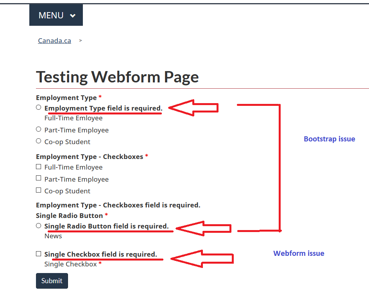Viewport: 369px width, 291px height.
Task: Select the Co-op Student radio button
Action: click(38, 140)
